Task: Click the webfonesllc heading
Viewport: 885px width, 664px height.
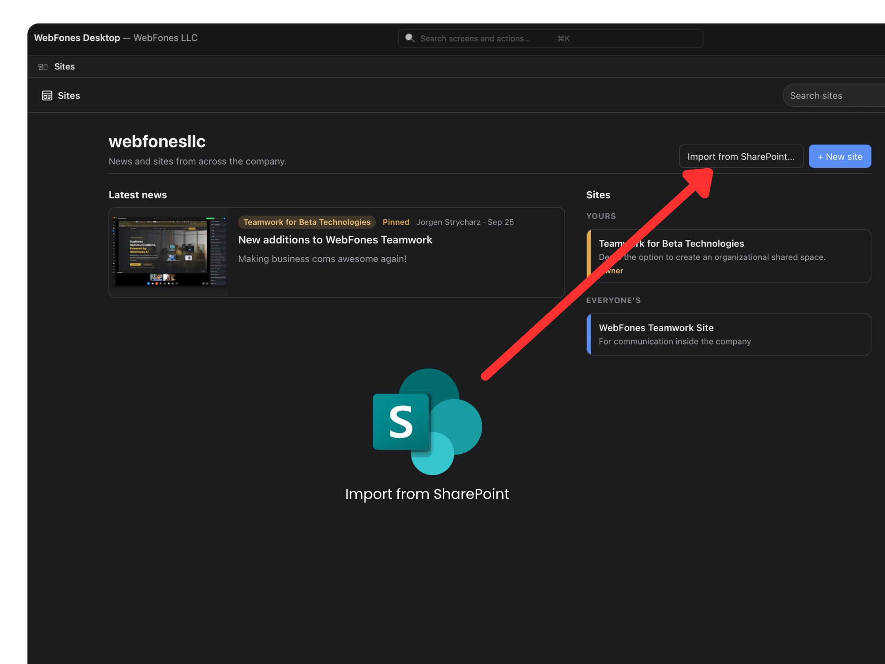Action: pos(157,141)
